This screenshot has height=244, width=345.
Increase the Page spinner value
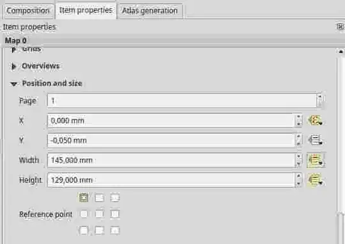coord(320,97)
